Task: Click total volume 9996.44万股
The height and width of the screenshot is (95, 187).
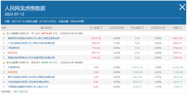Action: (x=77, y=22)
